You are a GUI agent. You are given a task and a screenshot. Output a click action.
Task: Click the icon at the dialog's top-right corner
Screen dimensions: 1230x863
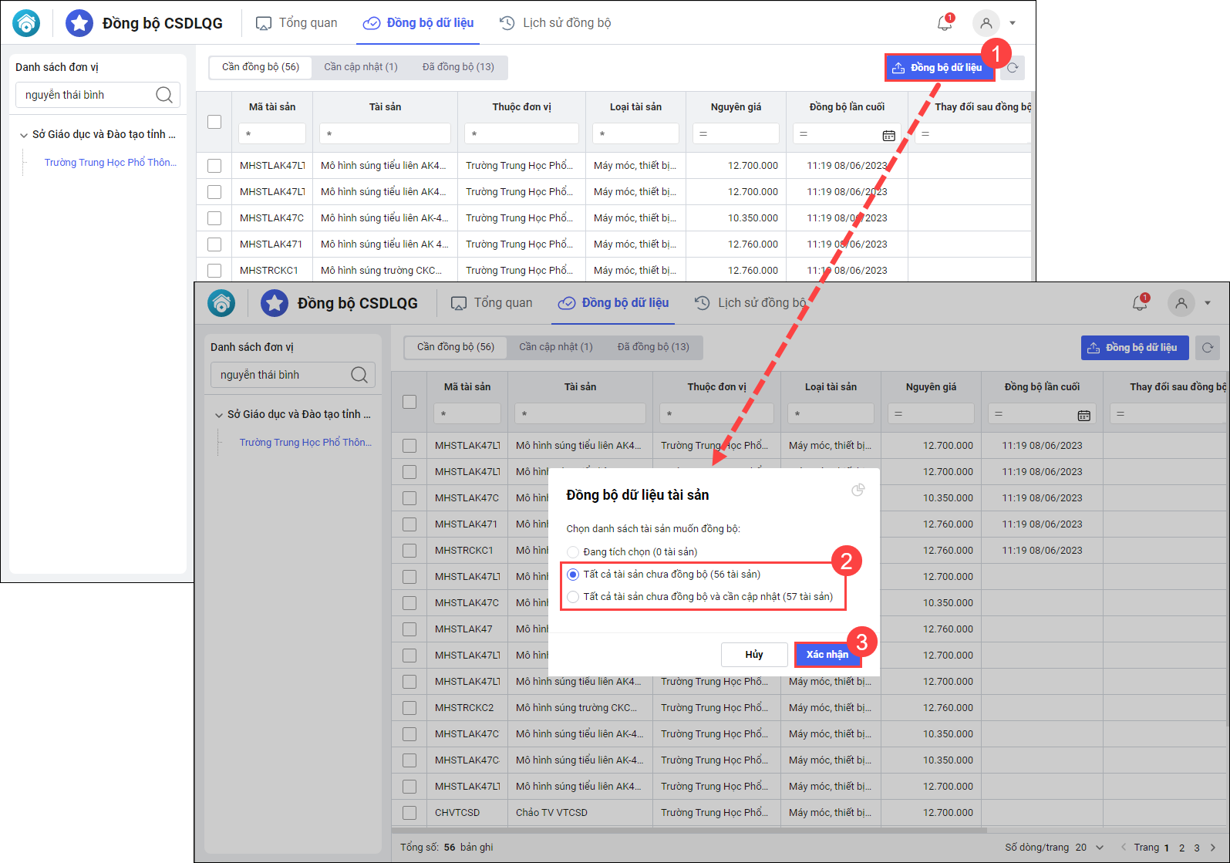click(x=858, y=490)
